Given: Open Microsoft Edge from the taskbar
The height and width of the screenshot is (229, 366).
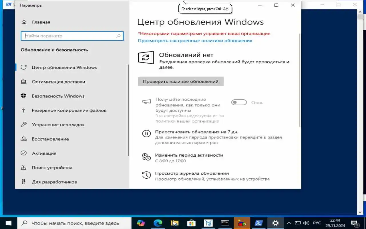Looking at the screenshot, I should tap(158, 223).
